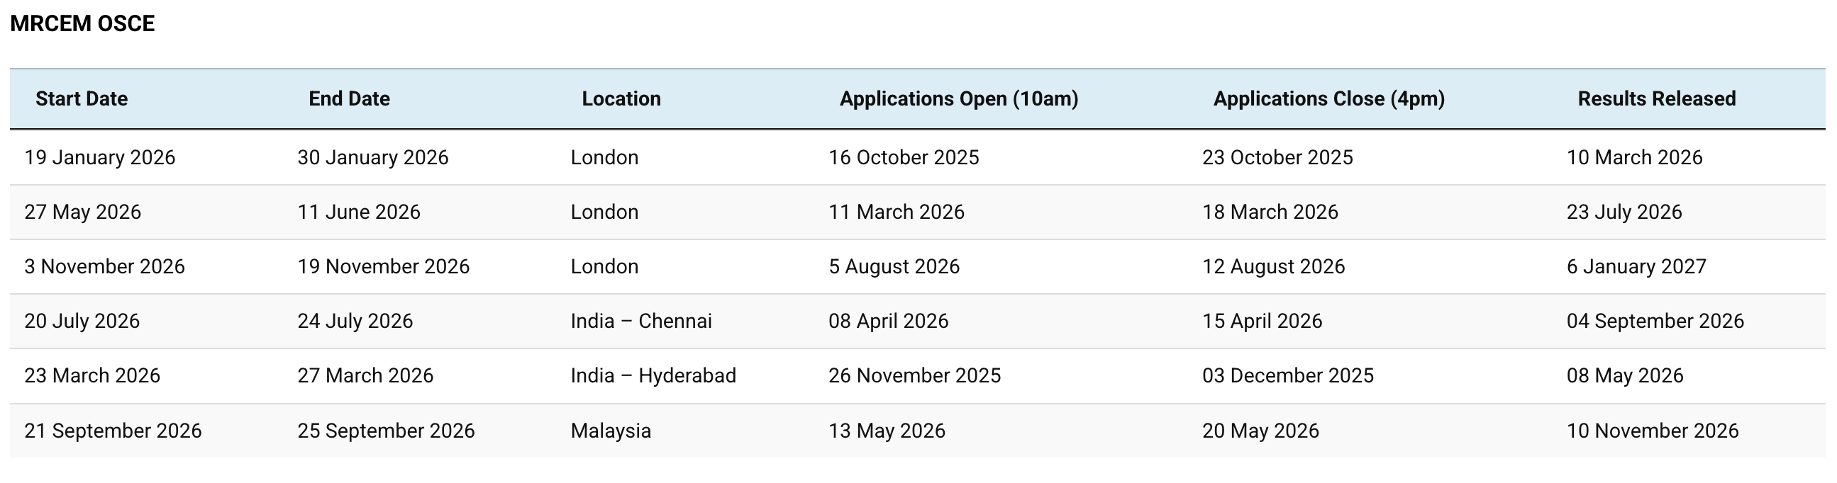
Task: Click the Start Date column header
Action: coord(82,98)
